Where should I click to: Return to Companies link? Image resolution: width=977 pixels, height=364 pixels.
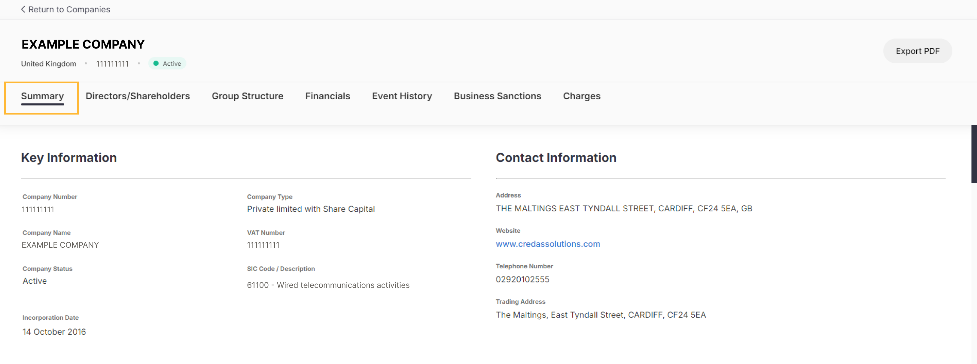(x=69, y=10)
